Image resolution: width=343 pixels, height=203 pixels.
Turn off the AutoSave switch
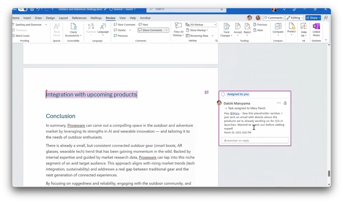23,9
